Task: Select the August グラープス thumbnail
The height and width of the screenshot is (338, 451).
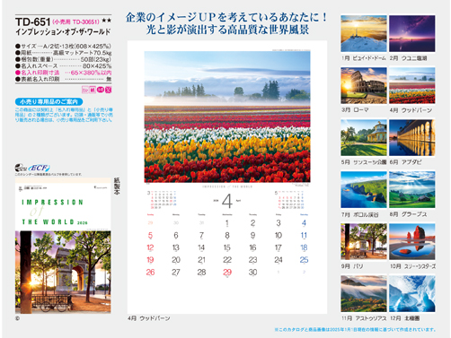Action: [x=412, y=189]
